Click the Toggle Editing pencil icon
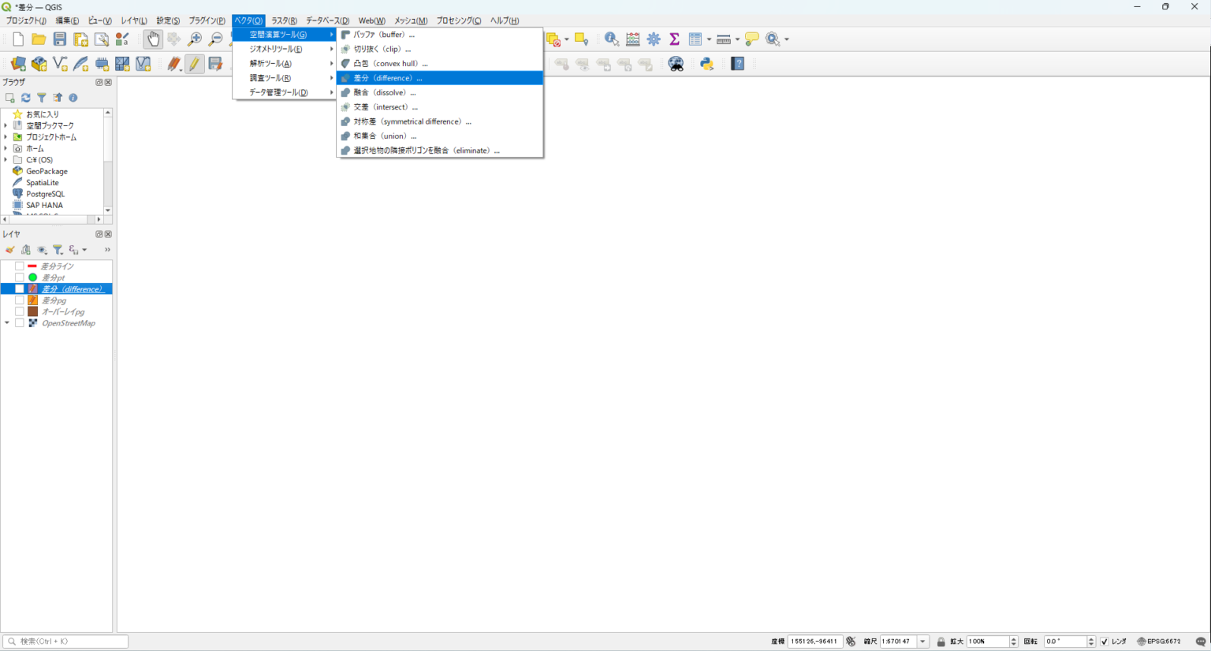This screenshot has width=1211, height=651. pos(194,64)
